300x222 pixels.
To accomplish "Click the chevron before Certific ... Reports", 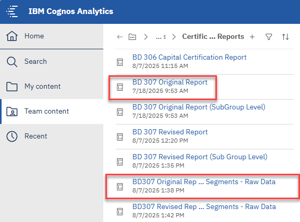I will click(x=174, y=37).
